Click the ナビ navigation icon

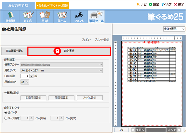click(x=141, y=4)
